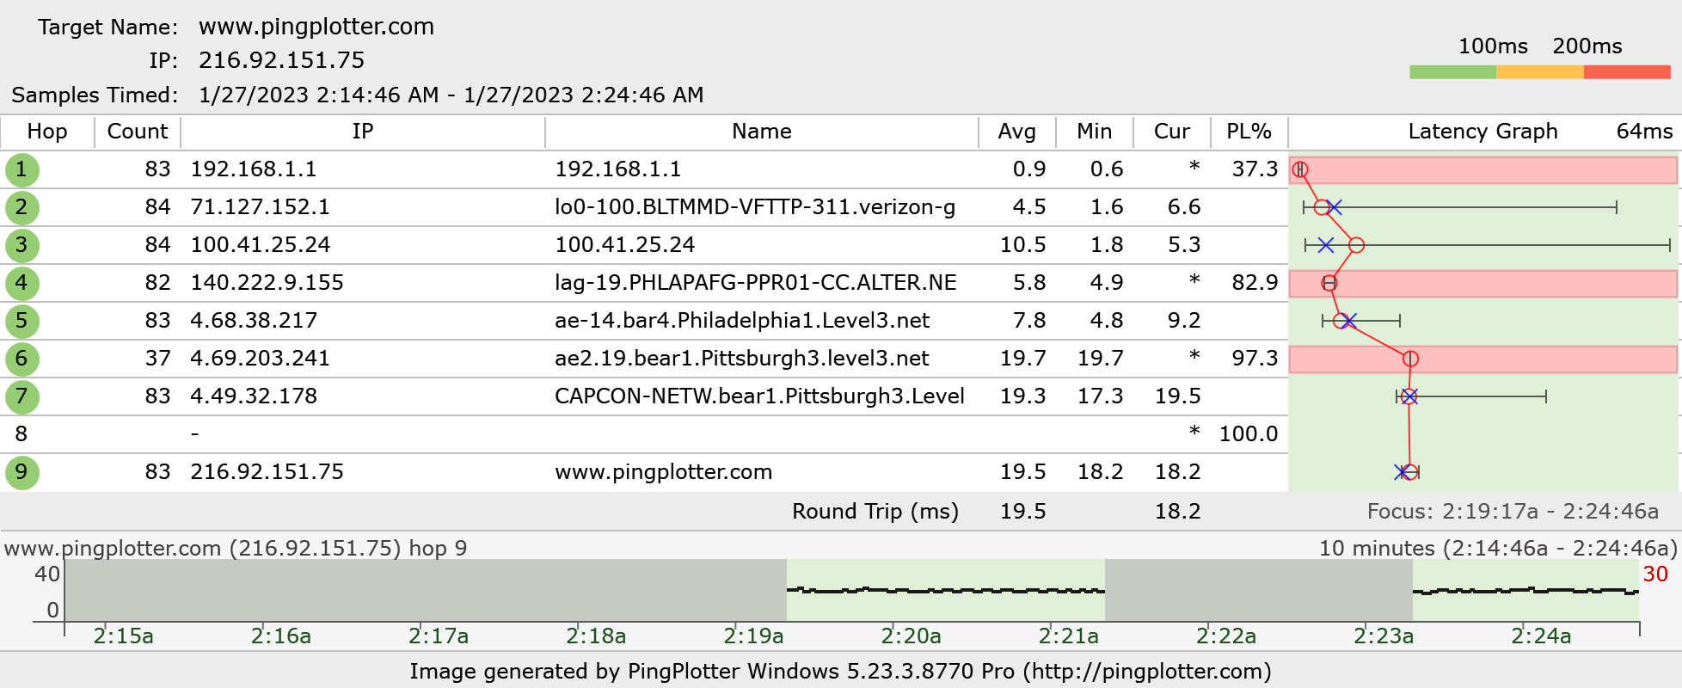This screenshot has height=688, width=1682.
Task: Click the Hop column header
Action: (x=47, y=132)
